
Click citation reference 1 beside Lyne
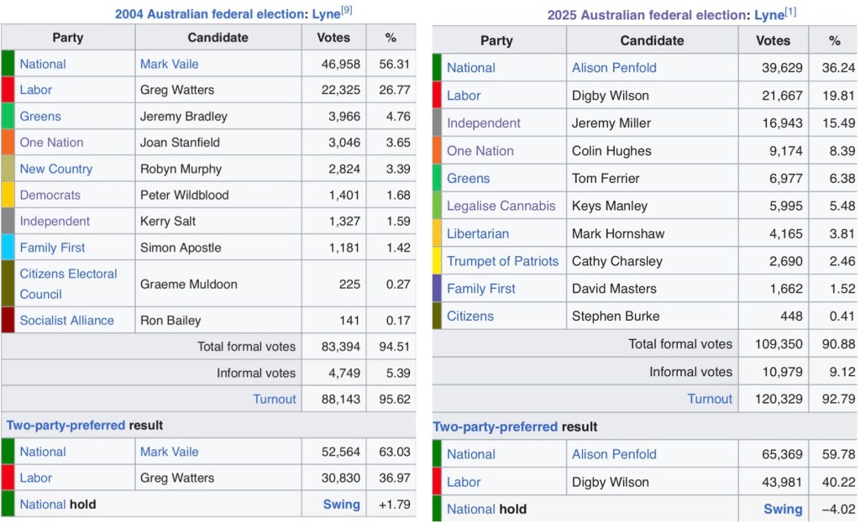tap(789, 11)
